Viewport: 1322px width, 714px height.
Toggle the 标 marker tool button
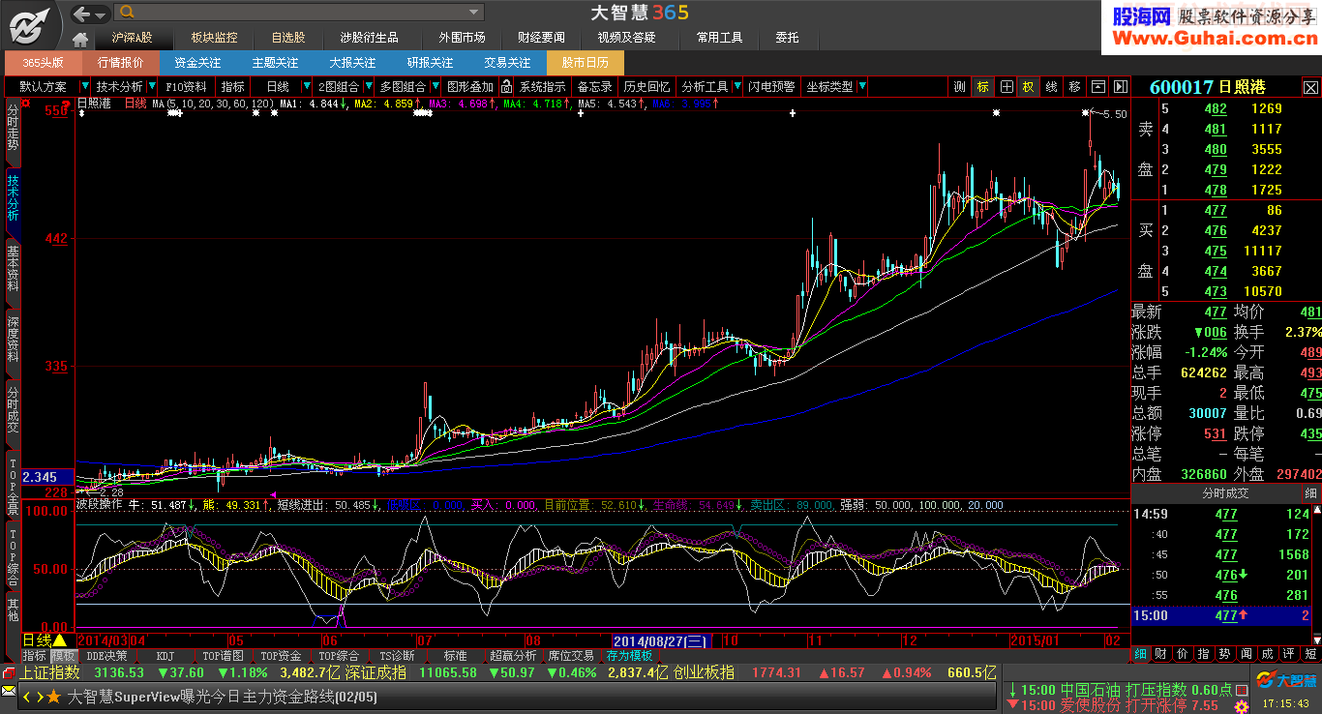click(x=982, y=86)
